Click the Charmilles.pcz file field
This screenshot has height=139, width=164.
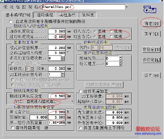click(x=84, y=7)
